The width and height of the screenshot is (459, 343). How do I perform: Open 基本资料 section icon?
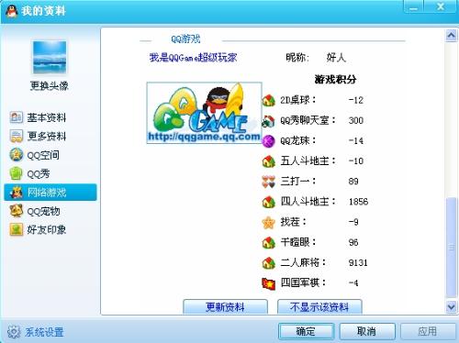tap(17, 117)
